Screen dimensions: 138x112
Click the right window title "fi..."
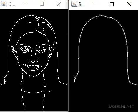coord(82,4)
